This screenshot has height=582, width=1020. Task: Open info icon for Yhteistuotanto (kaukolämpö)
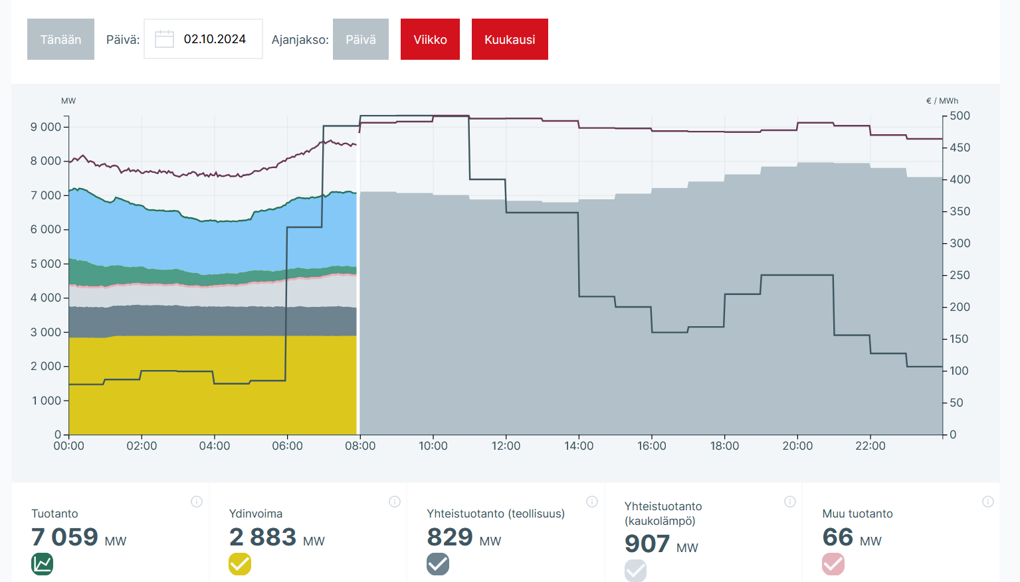tap(790, 502)
